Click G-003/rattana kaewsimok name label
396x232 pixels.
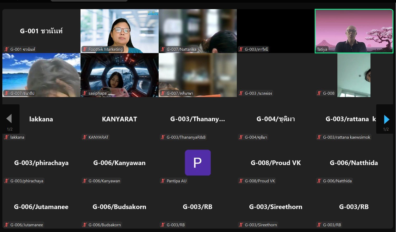tap(346, 137)
